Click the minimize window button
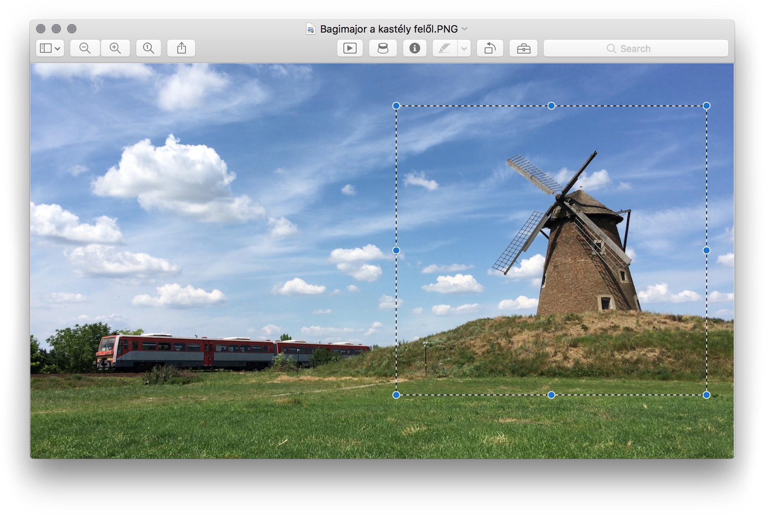 (x=56, y=29)
